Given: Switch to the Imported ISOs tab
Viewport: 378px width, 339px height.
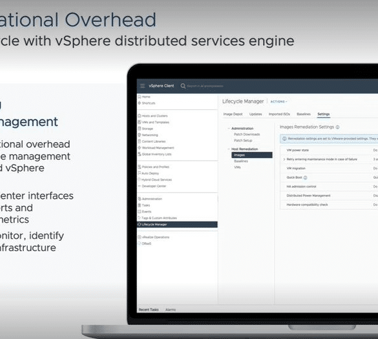Looking at the screenshot, I should pos(279,114).
